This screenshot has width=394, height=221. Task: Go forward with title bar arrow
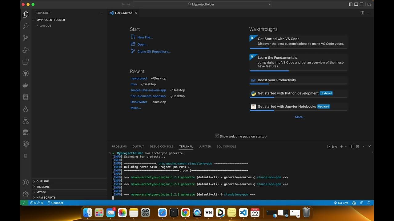[129, 4]
